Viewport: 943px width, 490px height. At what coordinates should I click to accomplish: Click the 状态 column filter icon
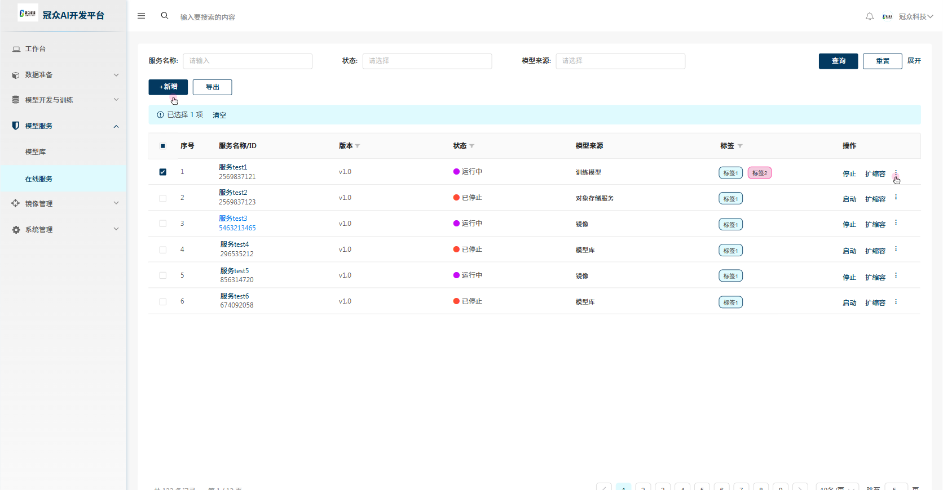[472, 146]
